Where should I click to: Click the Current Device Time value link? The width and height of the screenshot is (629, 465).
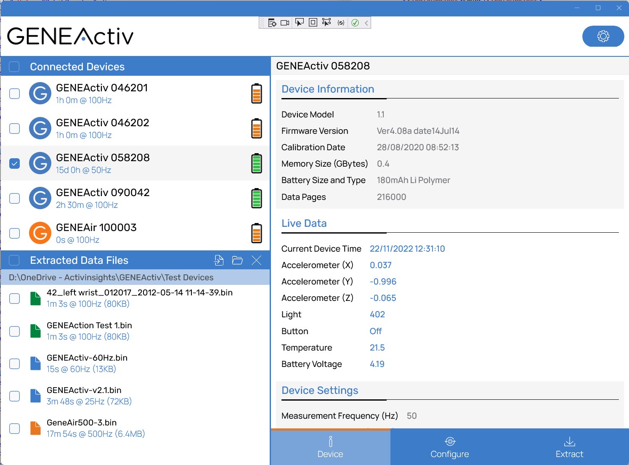pos(407,248)
